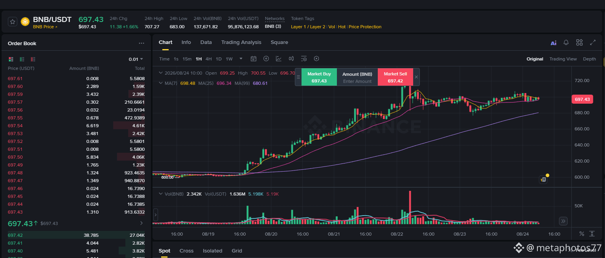Open the Layer 1 / Layer 2 tag
The width and height of the screenshot is (605, 258).
coord(308,27)
